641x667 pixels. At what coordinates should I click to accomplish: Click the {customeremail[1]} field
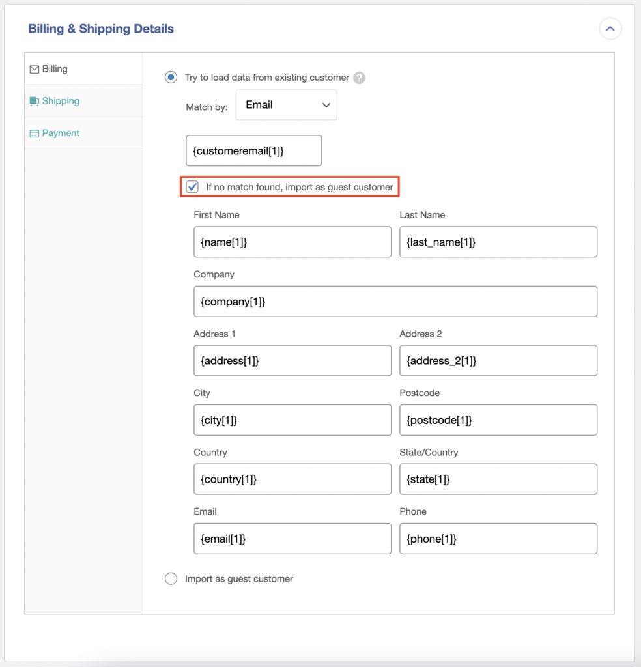[x=253, y=150]
